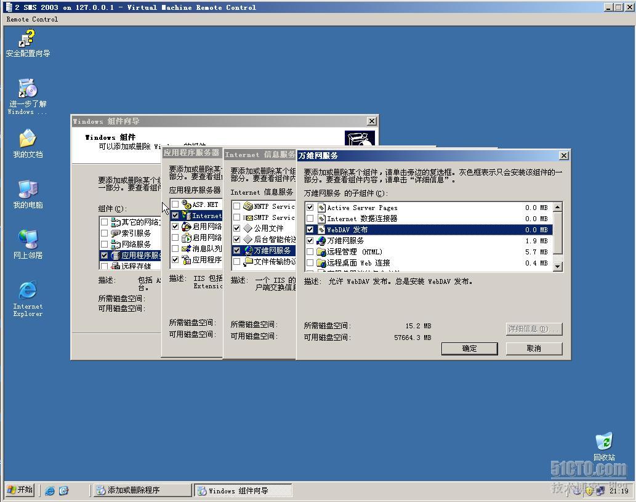
Task: Click the Active Server Pages item icon
Action: click(x=321, y=208)
